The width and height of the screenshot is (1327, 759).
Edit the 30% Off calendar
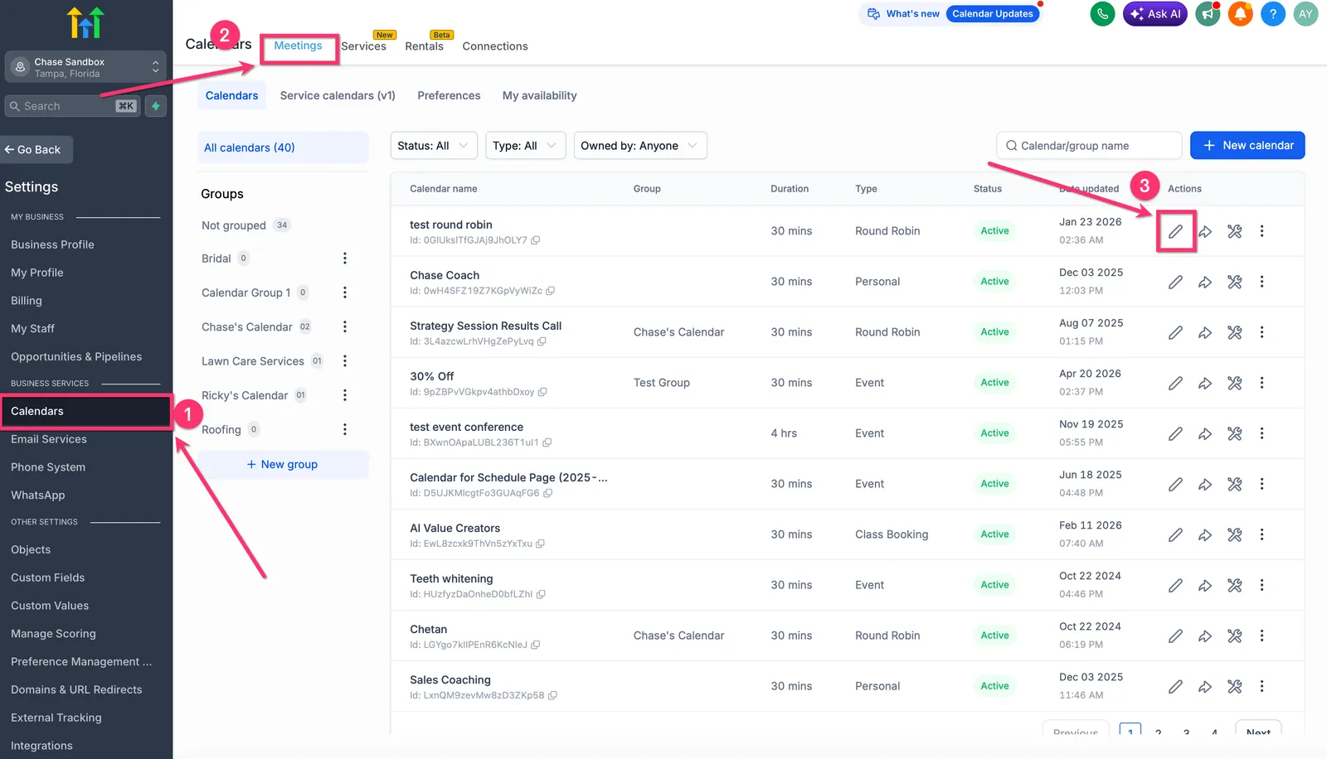click(1175, 383)
